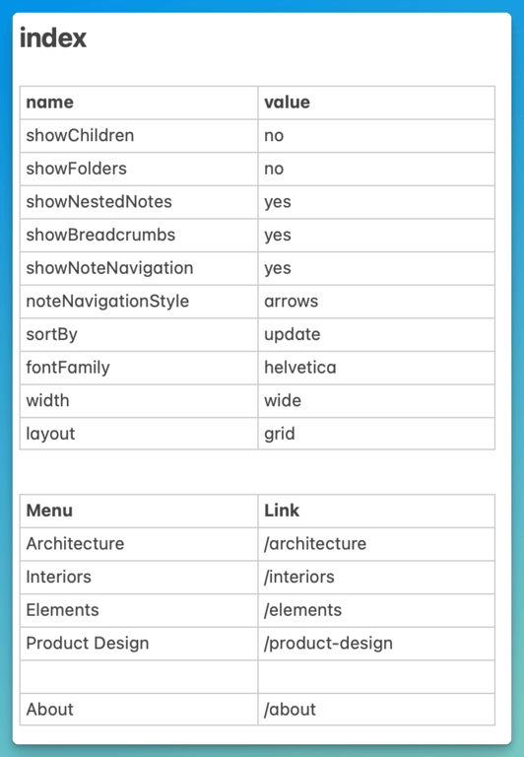Image resolution: width=524 pixels, height=757 pixels.
Task: Select the showFolders value cell
Action: click(376, 169)
